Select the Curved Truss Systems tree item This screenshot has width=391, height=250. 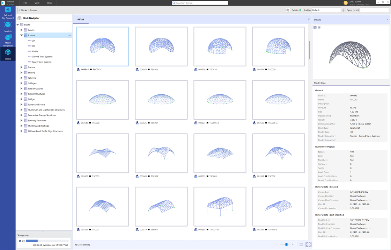click(42, 56)
